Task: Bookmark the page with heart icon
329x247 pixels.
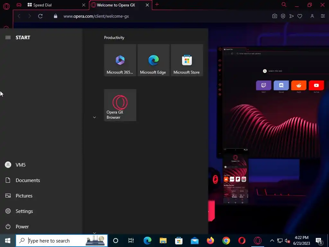Action: pos(300,16)
